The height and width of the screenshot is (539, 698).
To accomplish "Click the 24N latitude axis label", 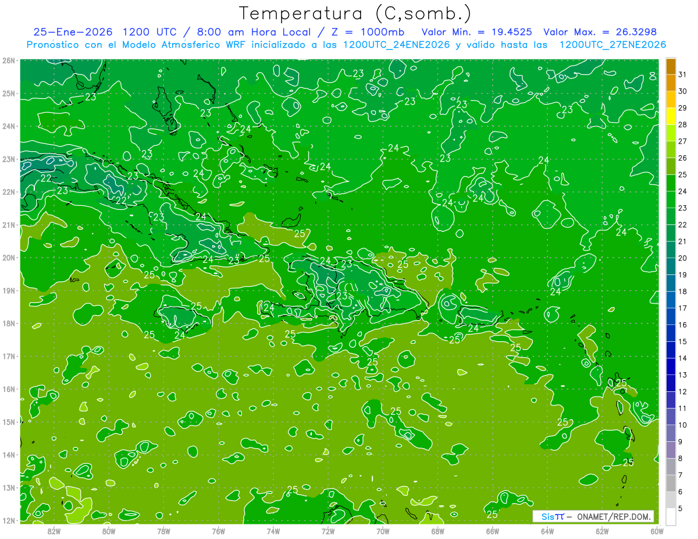I will point(9,126).
